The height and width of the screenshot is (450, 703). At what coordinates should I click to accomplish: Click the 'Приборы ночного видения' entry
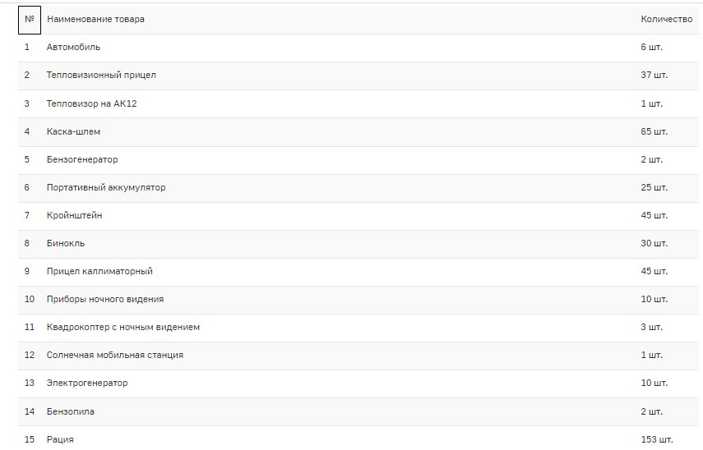[99, 299]
